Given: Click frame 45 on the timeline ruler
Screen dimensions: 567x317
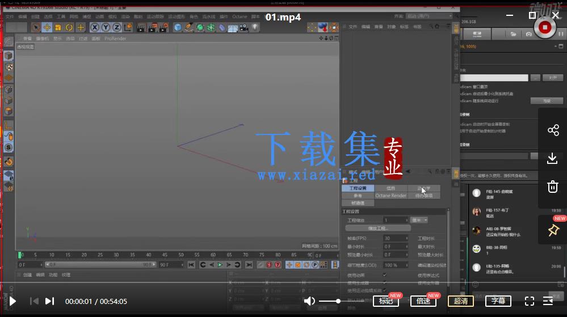Looking at the screenshot, I should tap(165, 255).
